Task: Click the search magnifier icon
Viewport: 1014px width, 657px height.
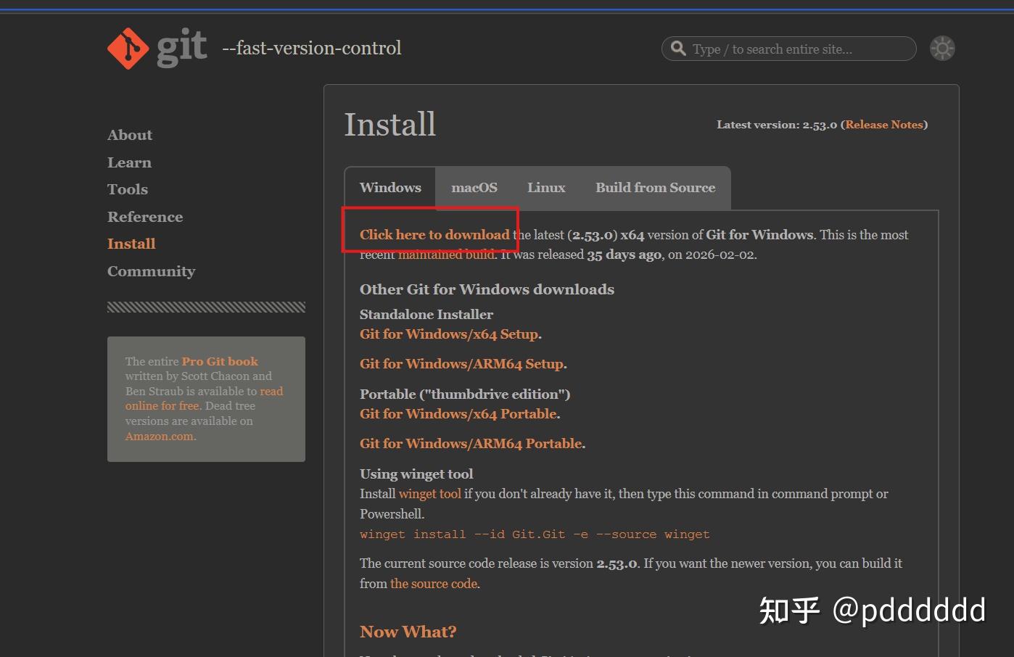Action: click(x=678, y=49)
